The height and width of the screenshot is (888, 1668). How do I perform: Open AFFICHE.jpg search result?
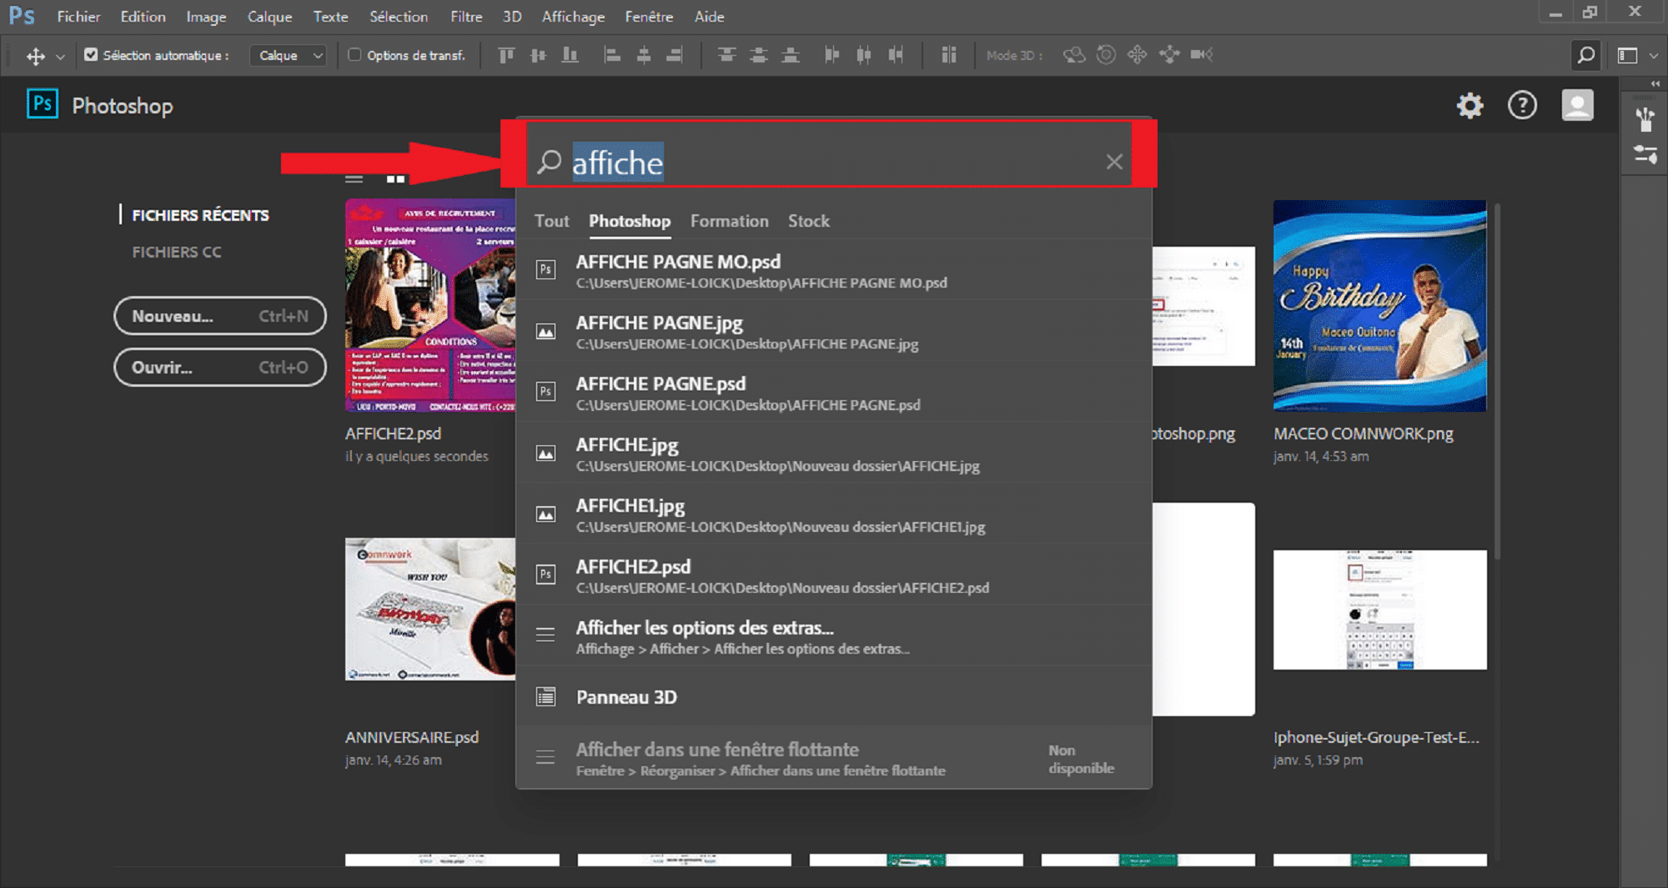[x=834, y=453]
